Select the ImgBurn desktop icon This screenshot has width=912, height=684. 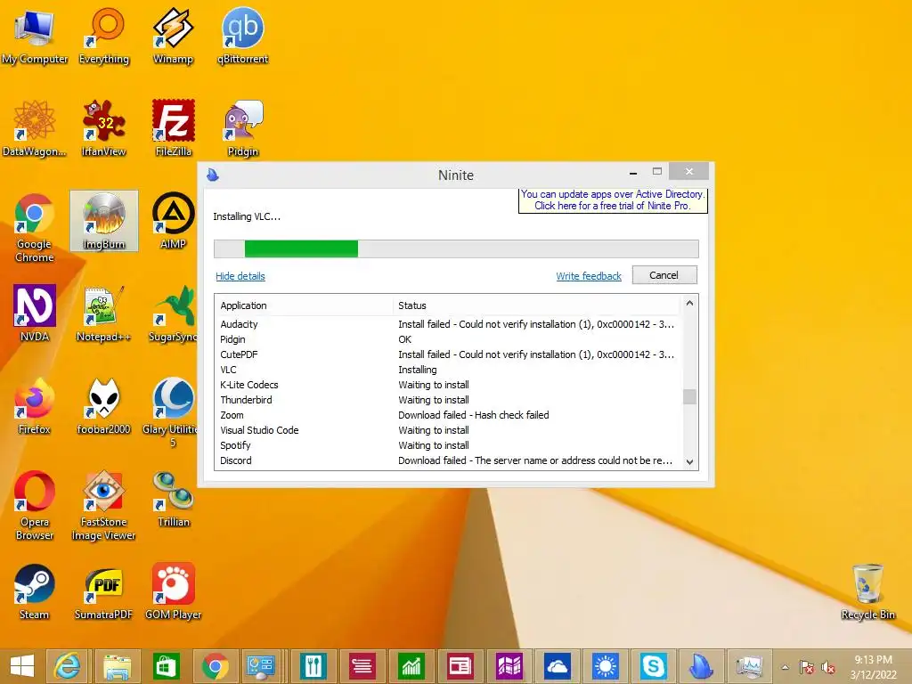point(104,221)
